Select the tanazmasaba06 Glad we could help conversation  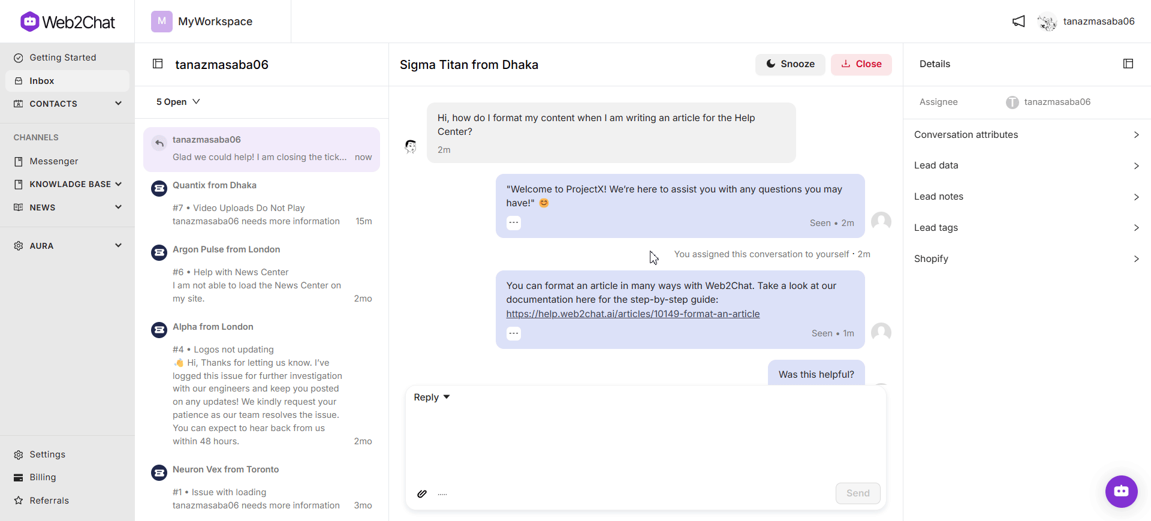tap(261, 149)
